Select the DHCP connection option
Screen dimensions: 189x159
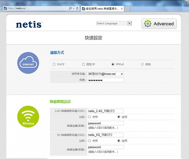pyautogui.click(x=54, y=64)
